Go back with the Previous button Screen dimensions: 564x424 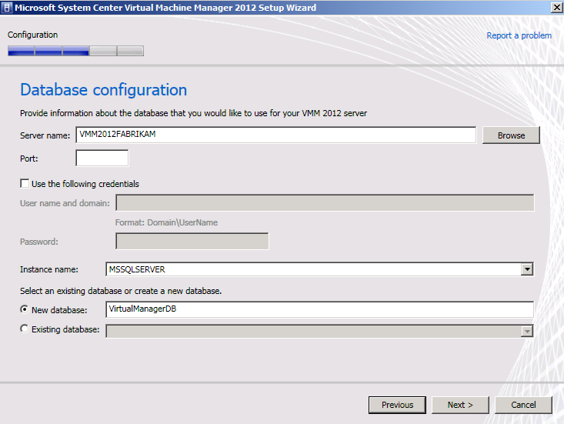(397, 405)
